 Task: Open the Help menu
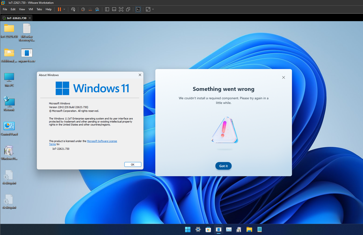tap(49, 9)
